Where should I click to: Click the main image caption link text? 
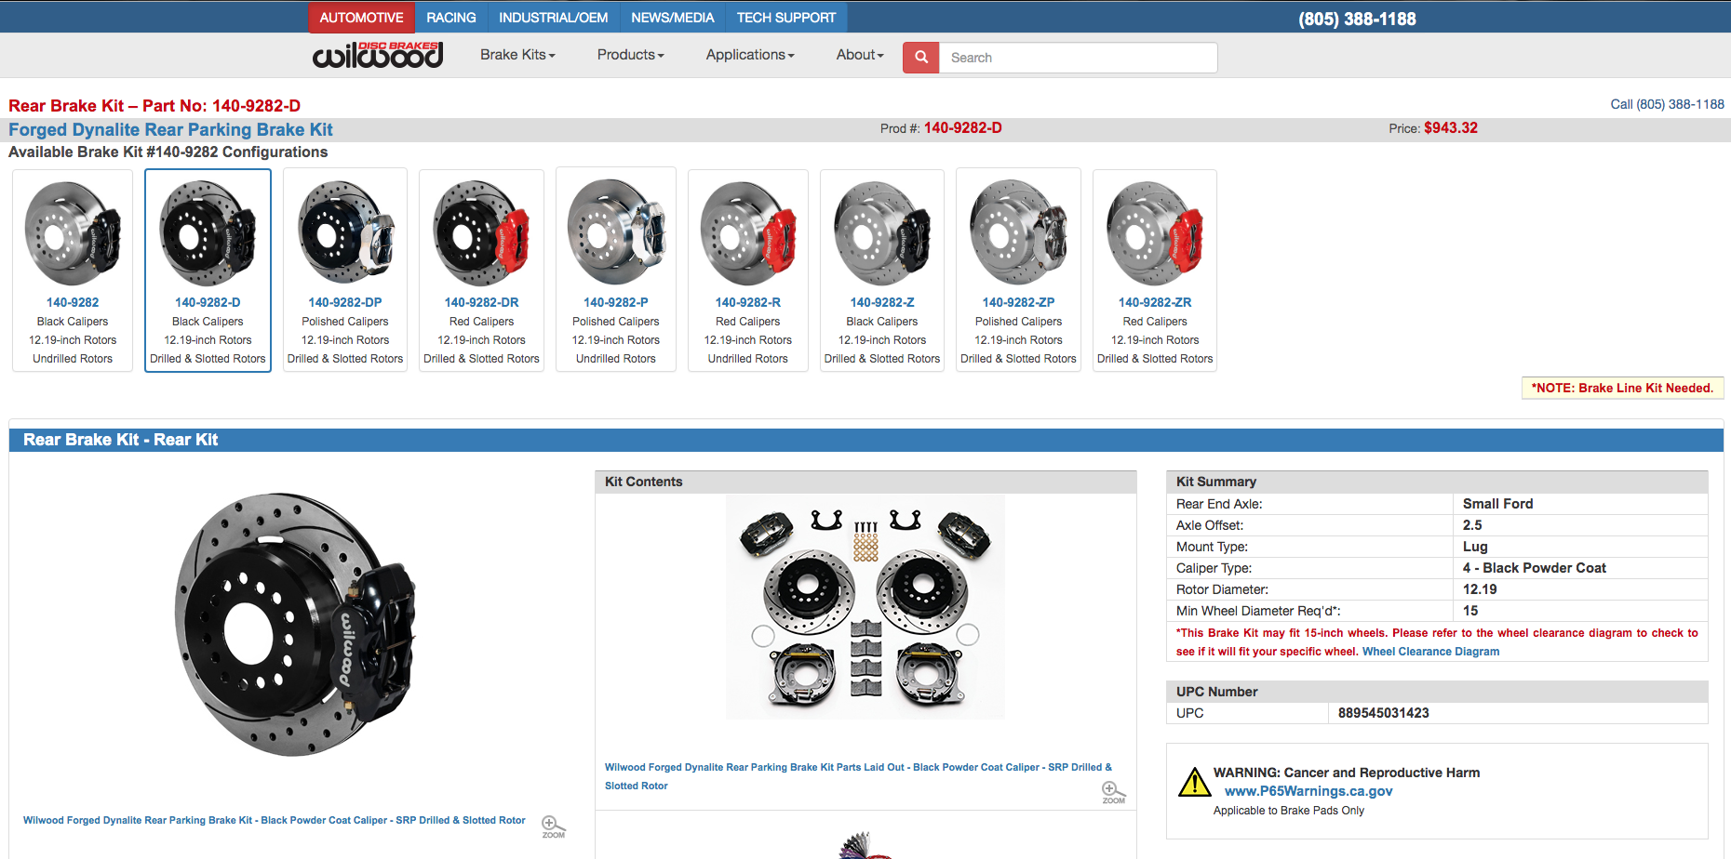(x=275, y=820)
